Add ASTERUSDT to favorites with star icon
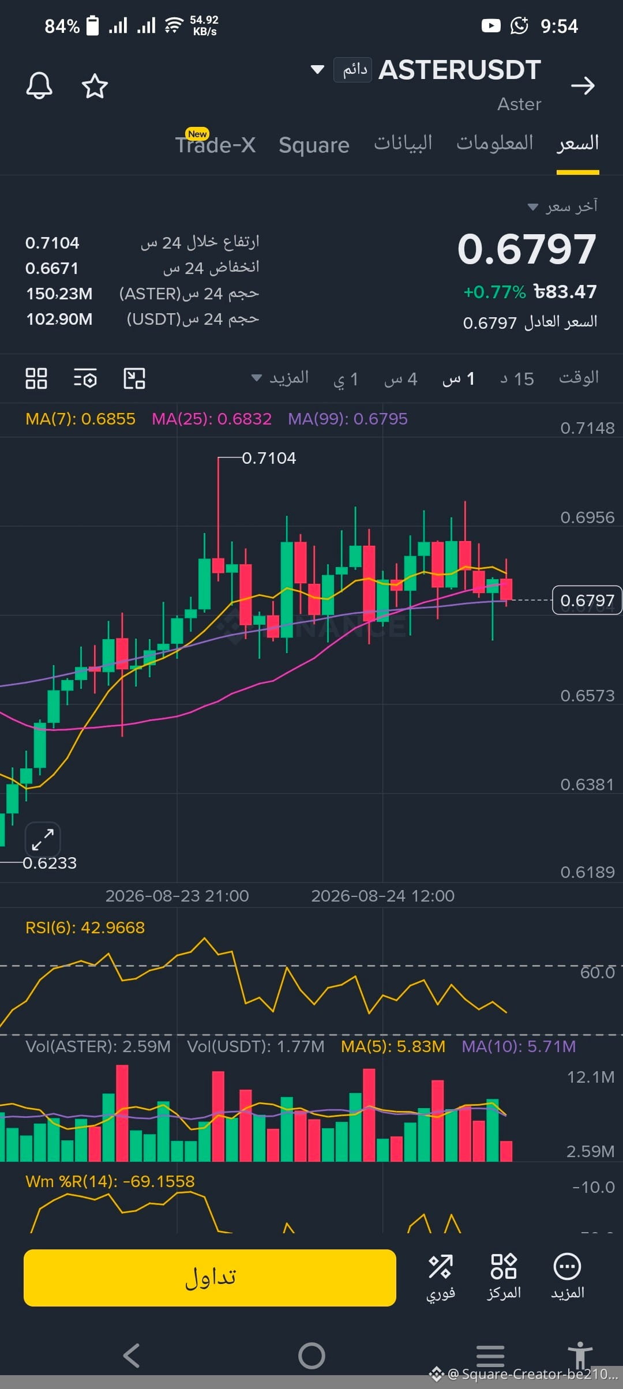 tap(95, 86)
